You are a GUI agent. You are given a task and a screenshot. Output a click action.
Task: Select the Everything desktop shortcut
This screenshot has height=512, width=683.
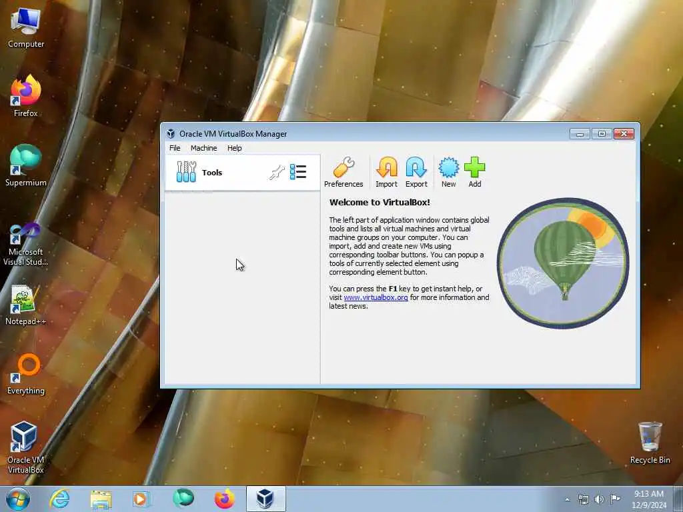(26, 374)
